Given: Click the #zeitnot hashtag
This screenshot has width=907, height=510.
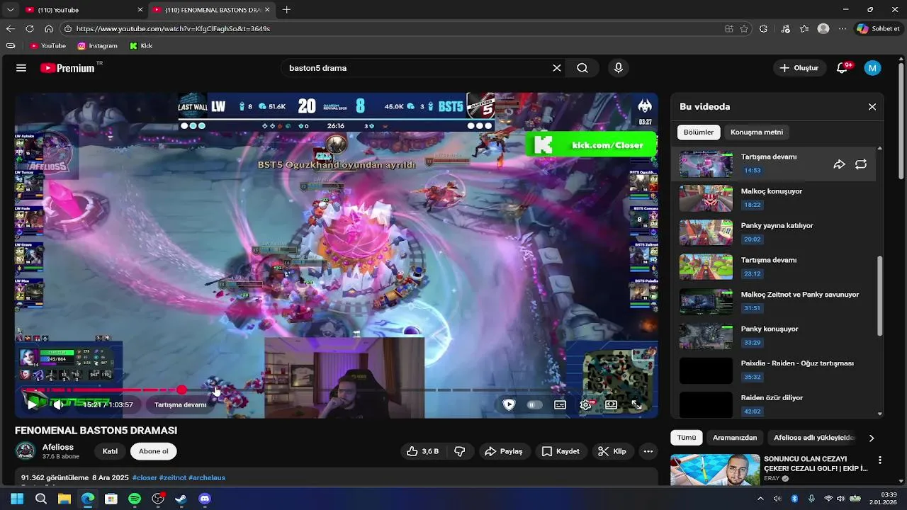Looking at the screenshot, I should click(x=172, y=477).
